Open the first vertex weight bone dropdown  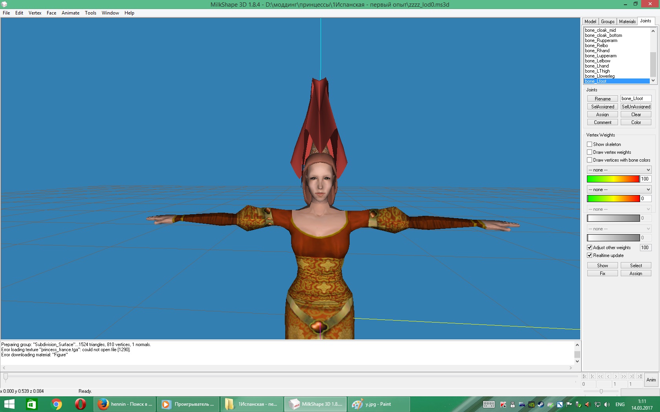tap(619, 170)
